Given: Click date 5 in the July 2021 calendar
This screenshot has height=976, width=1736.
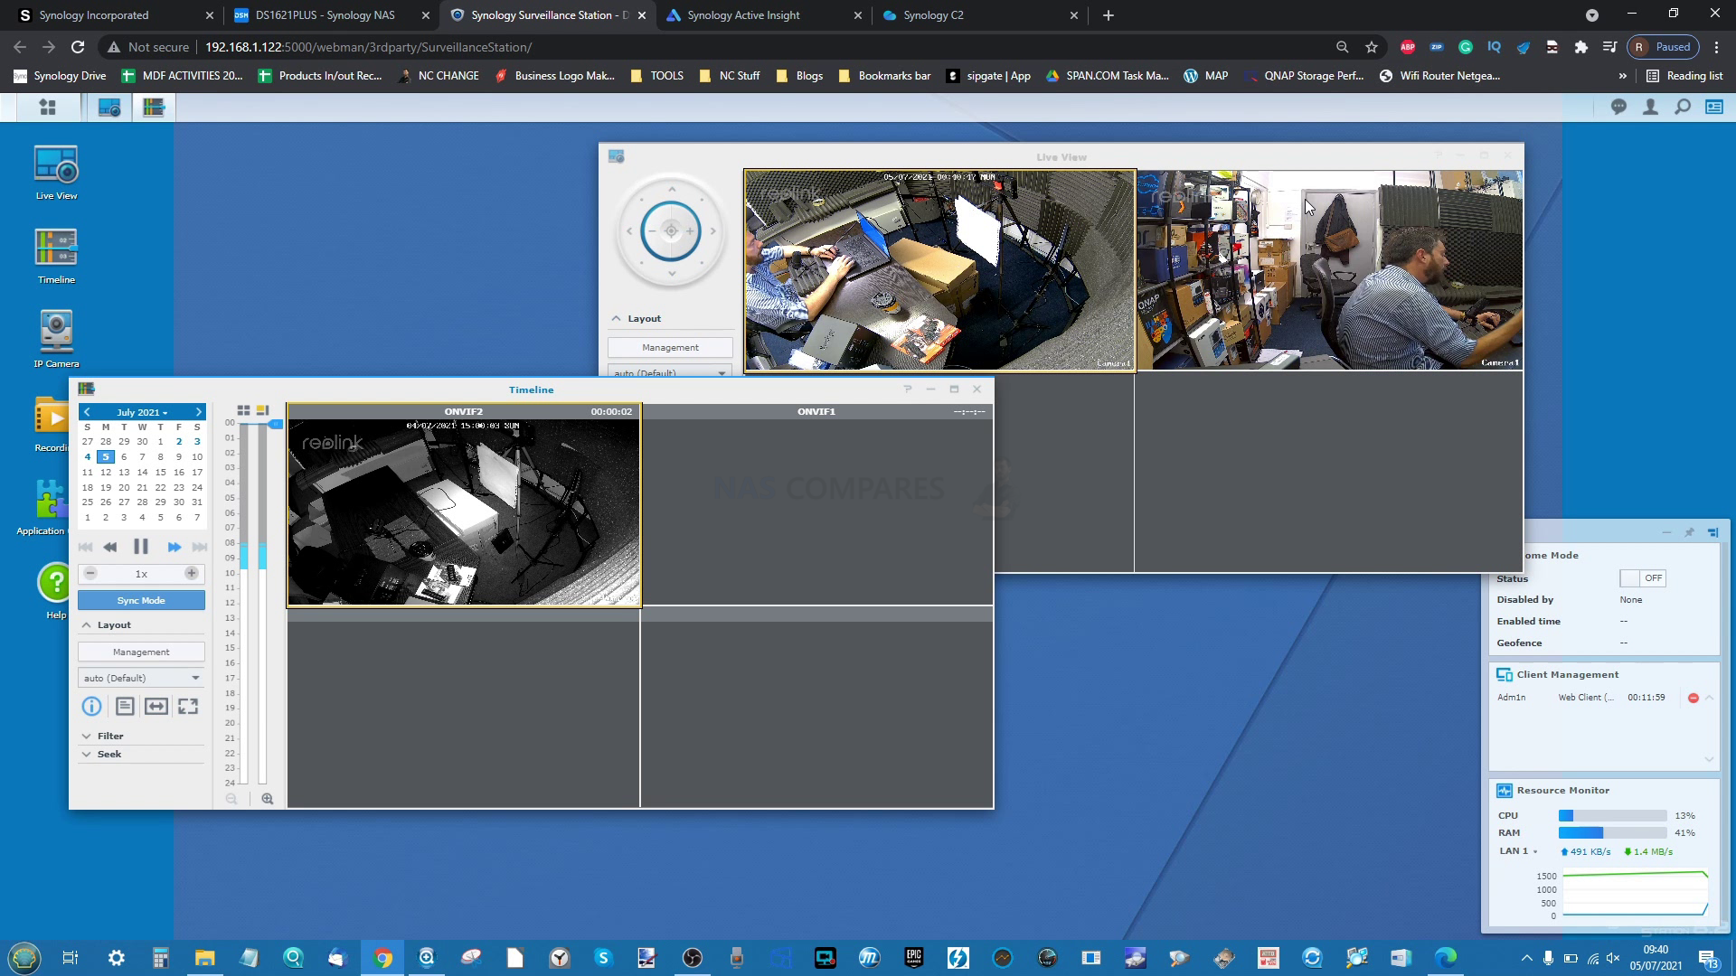Looking at the screenshot, I should 105,456.
